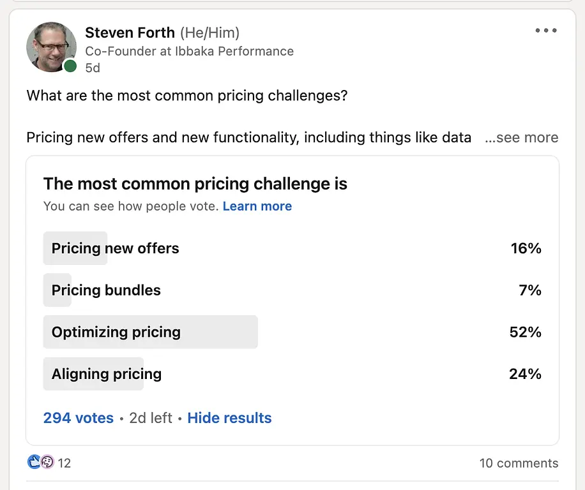Screen dimensions: 585x490
Task: View the 294 votes list
Action: [x=79, y=418]
